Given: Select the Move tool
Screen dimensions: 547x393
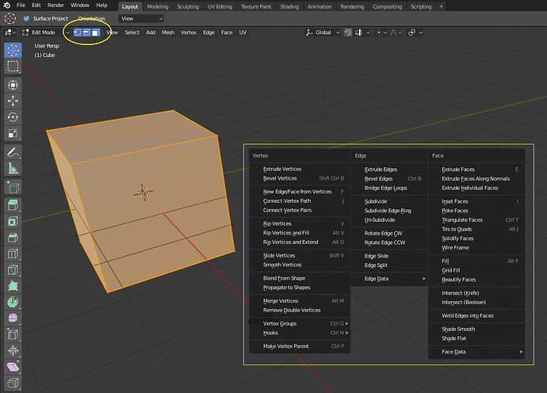Looking at the screenshot, I should (13, 101).
